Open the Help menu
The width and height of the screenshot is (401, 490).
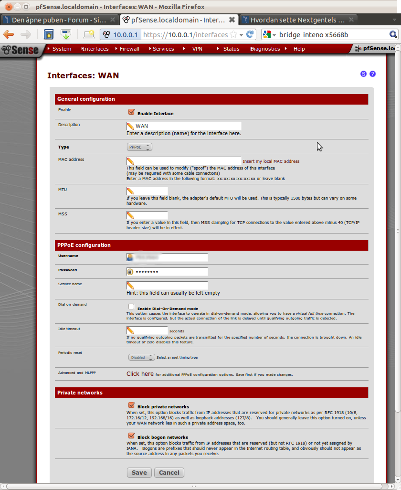299,49
